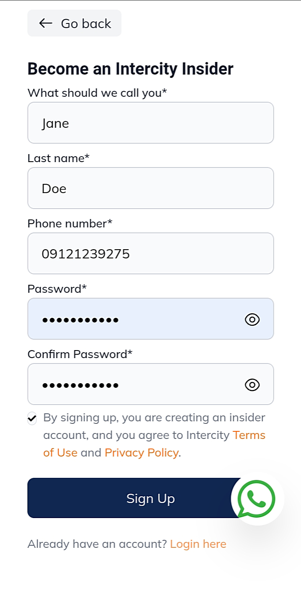Open the Terms of Use link
Screen dimensions: 301x606
[249, 435]
